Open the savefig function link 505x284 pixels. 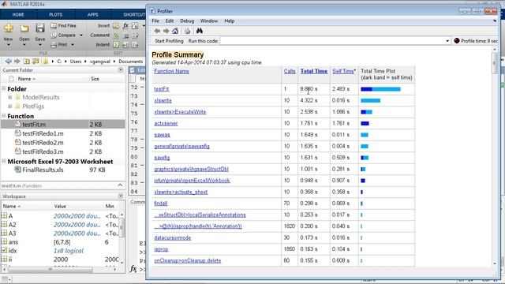pyautogui.click(x=162, y=158)
